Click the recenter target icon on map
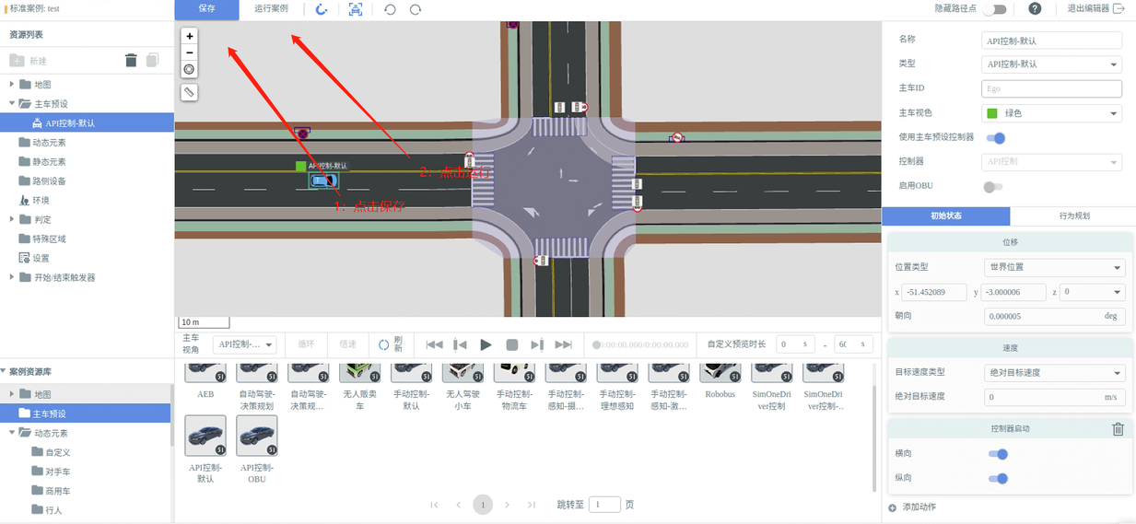Screen dimensions: 1136x524 (189, 69)
